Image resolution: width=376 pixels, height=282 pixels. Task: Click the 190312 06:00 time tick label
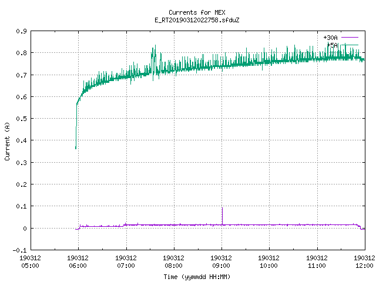78,262
